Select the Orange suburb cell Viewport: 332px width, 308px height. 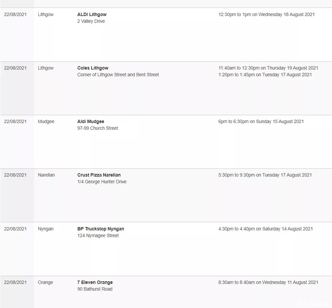[x=45, y=282]
